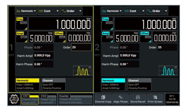Click channel 1 Order field showing 20
The height and width of the screenshot is (112, 187).
tap(82, 47)
